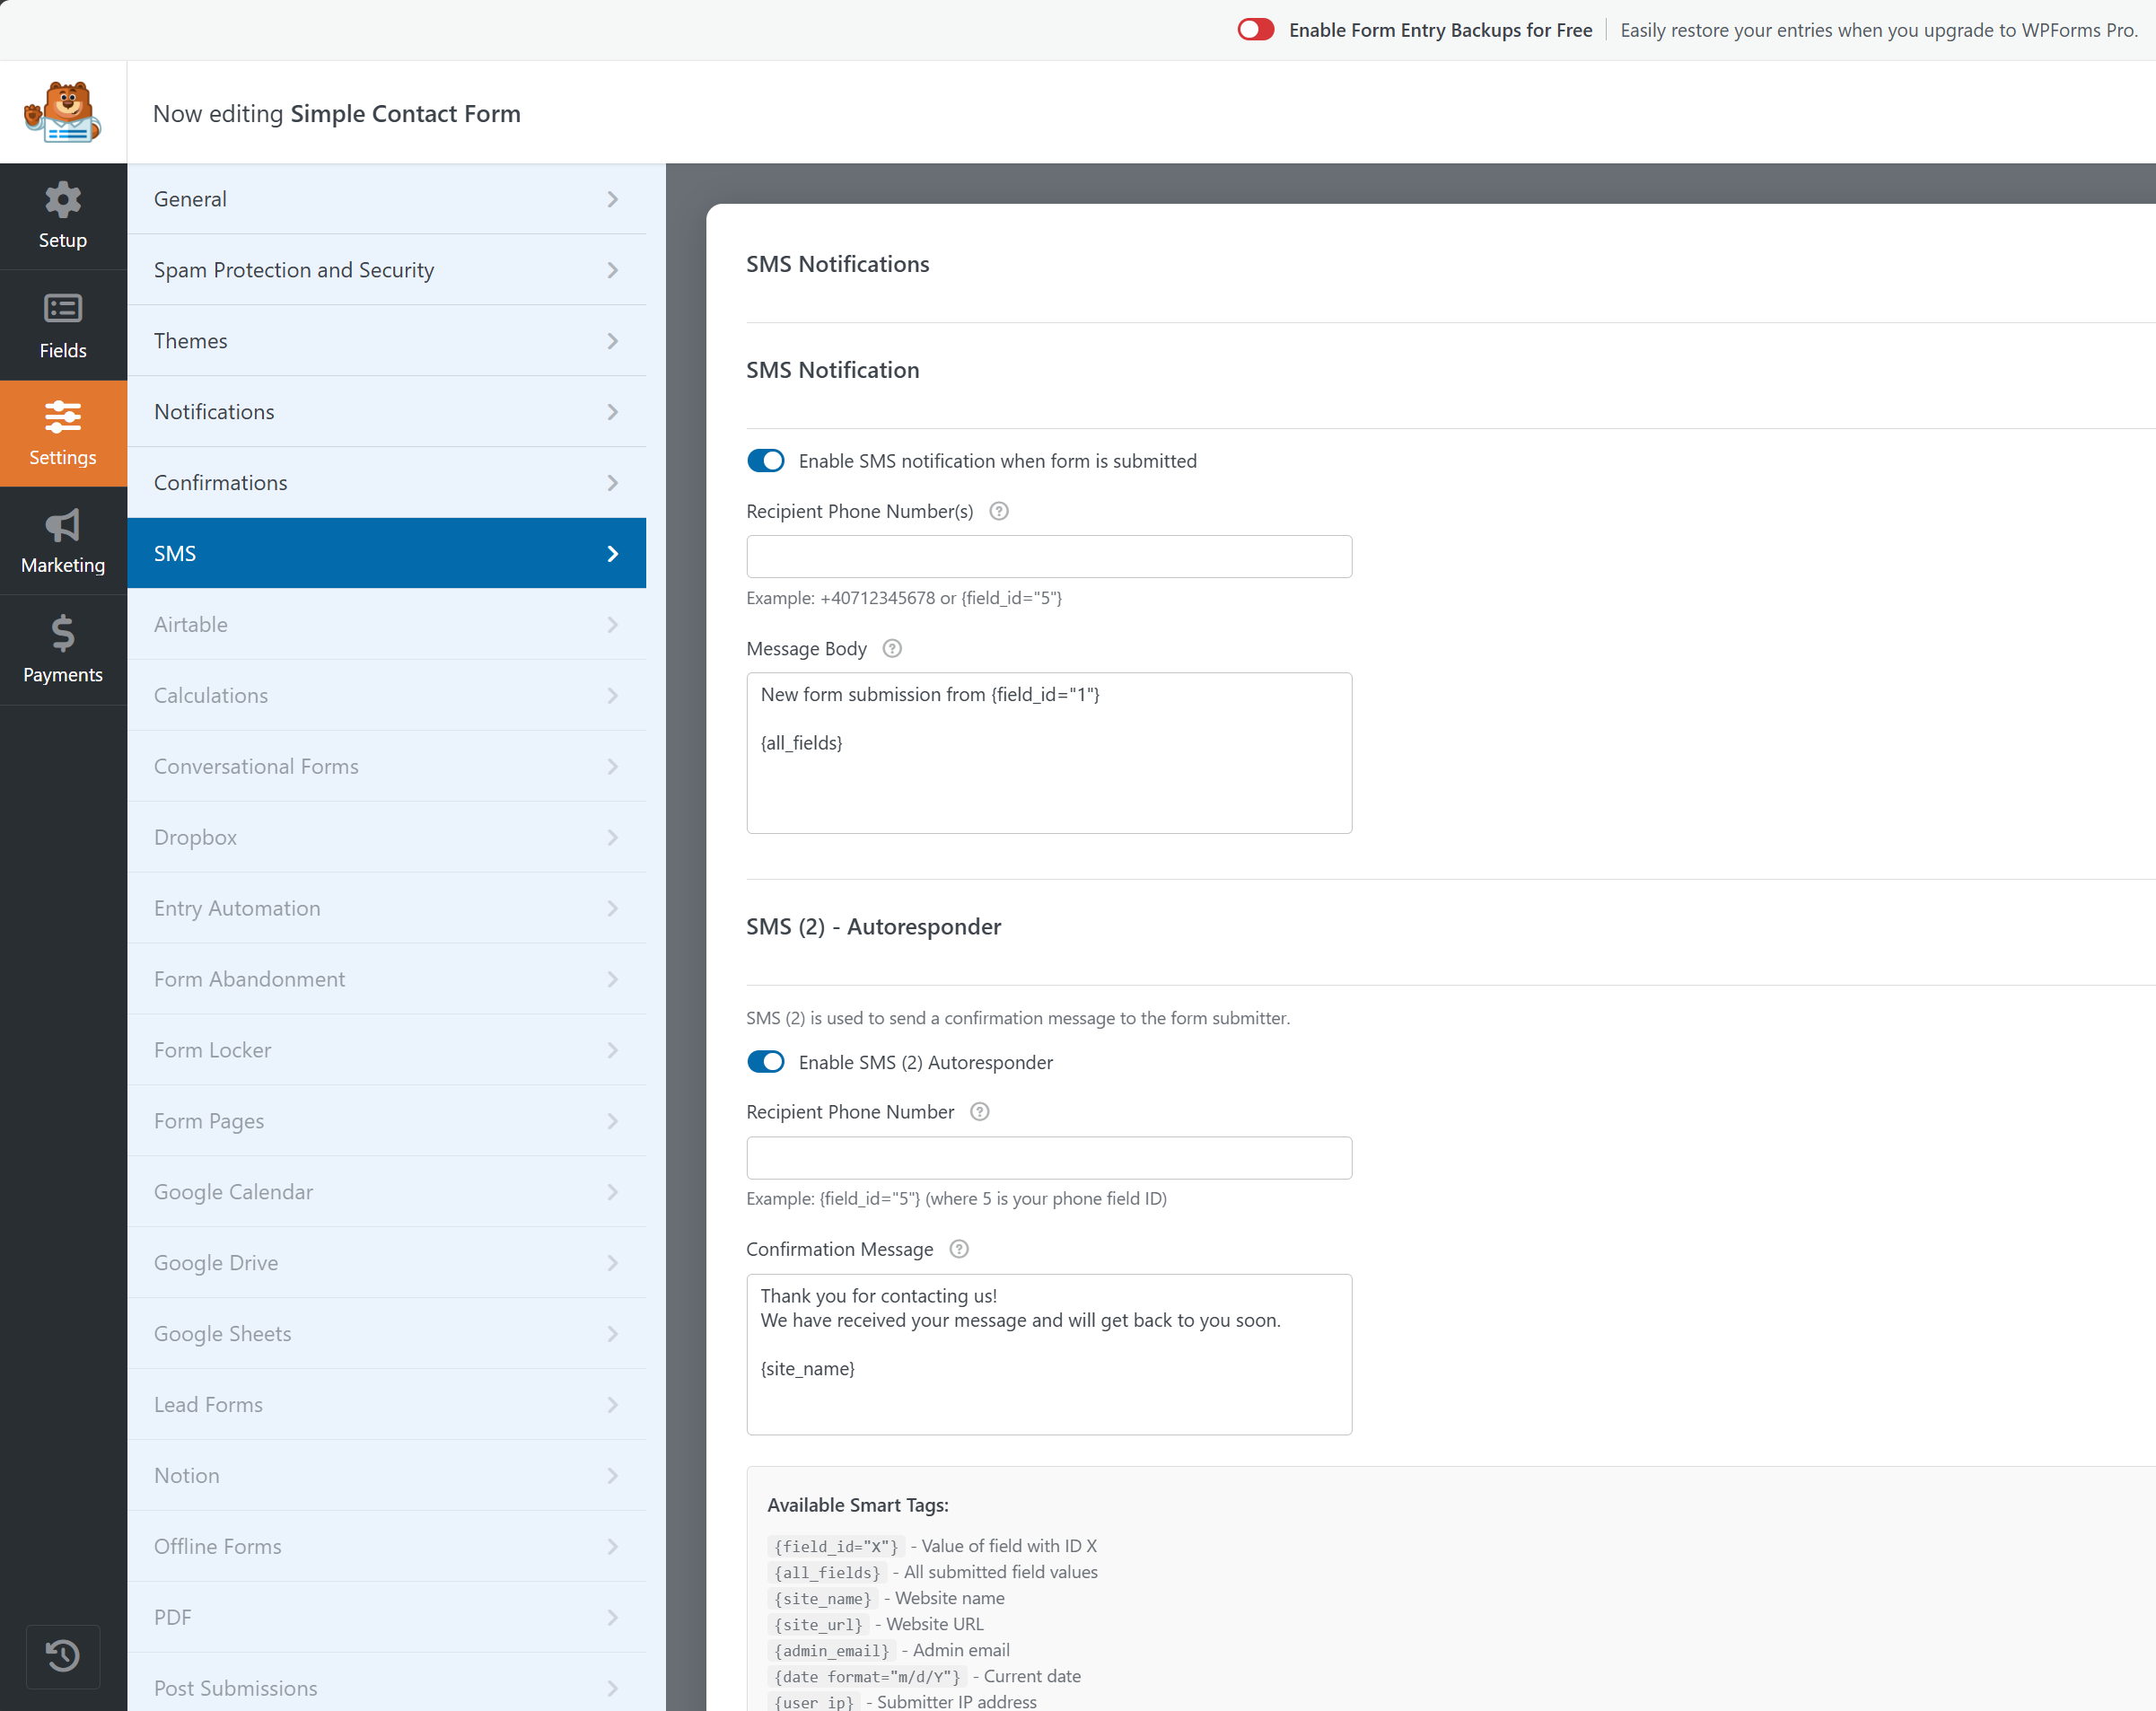This screenshot has width=2156, height=1711.
Task: Open the Form Abandonment section
Action: pyautogui.click(x=388, y=978)
